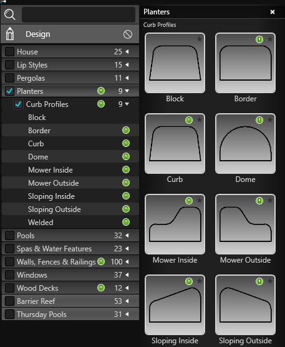Check the Lip Styles checkbox
285x347 pixels.
pyautogui.click(x=9, y=64)
